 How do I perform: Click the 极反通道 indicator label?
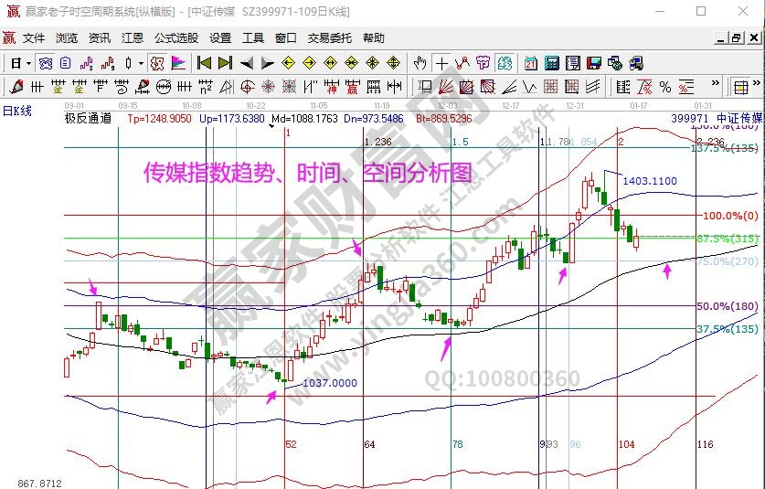pos(88,119)
